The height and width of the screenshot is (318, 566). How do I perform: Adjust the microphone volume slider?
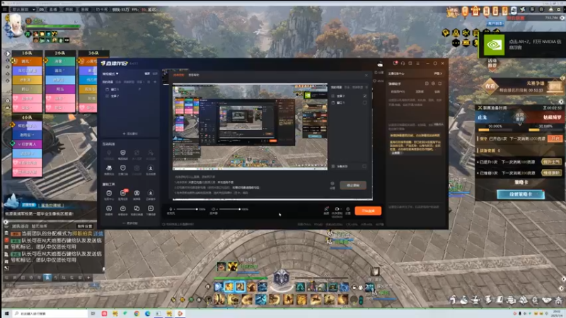(x=187, y=209)
